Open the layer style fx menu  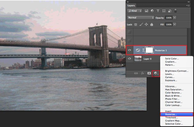pos(143,73)
